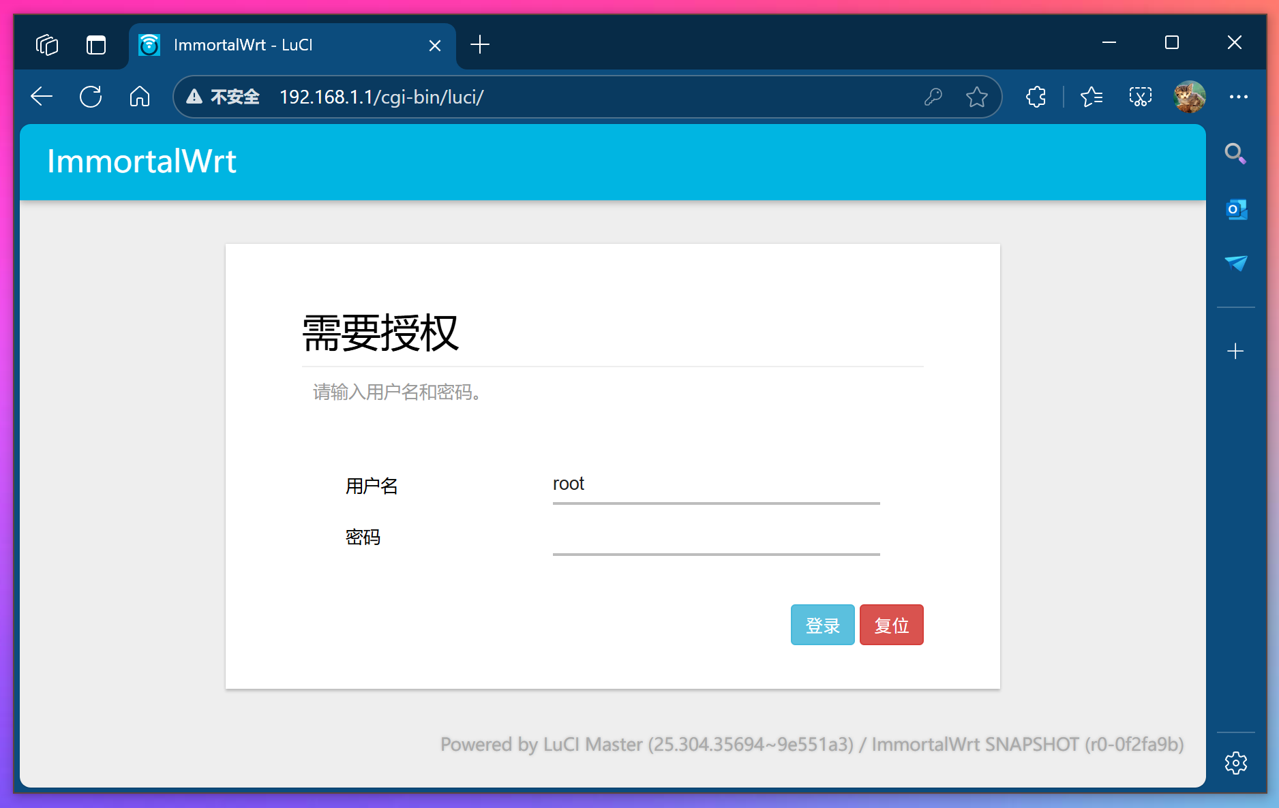Open the browser Home icon
This screenshot has height=808, width=1279.
click(x=140, y=97)
